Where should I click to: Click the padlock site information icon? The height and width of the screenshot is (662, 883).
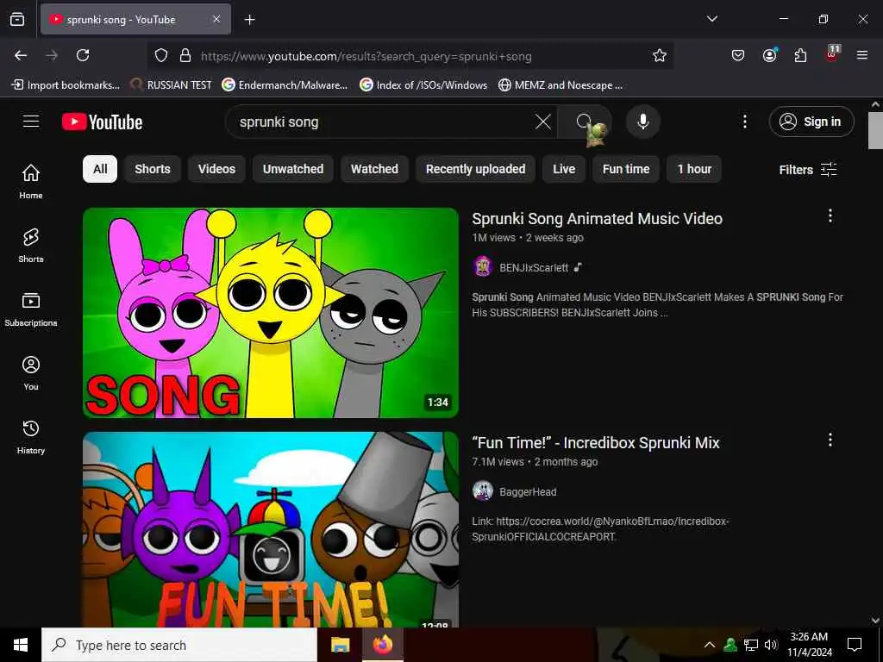coord(185,55)
